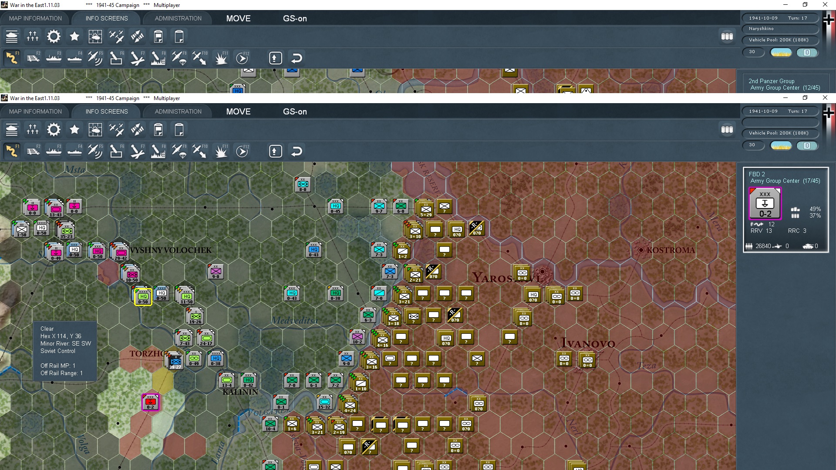The image size is (836, 470).
Task: Toggle GS-on ground support in lower window
Action: tap(295, 112)
